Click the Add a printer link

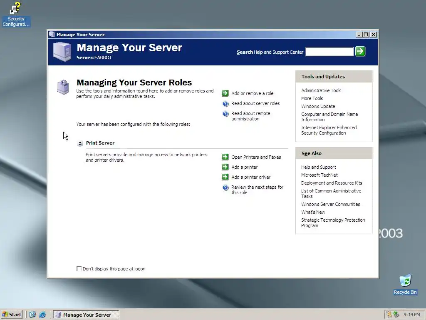(x=245, y=167)
